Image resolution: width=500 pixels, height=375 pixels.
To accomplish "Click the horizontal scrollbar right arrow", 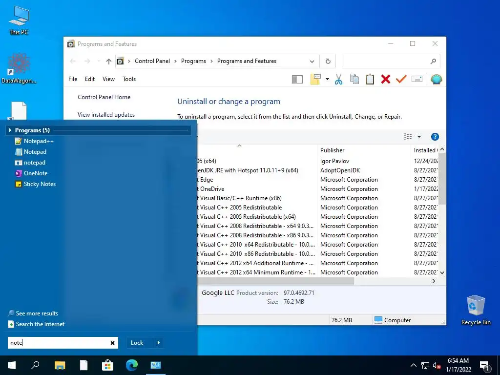I will [x=434, y=281].
